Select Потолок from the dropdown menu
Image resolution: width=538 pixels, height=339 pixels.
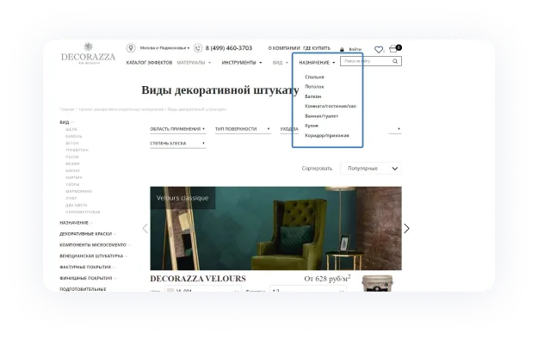coord(314,86)
